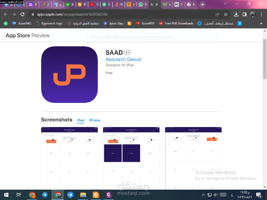The height and width of the screenshot is (200, 267).
Task: Open Task View on taskbar
Action: pos(19,195)
